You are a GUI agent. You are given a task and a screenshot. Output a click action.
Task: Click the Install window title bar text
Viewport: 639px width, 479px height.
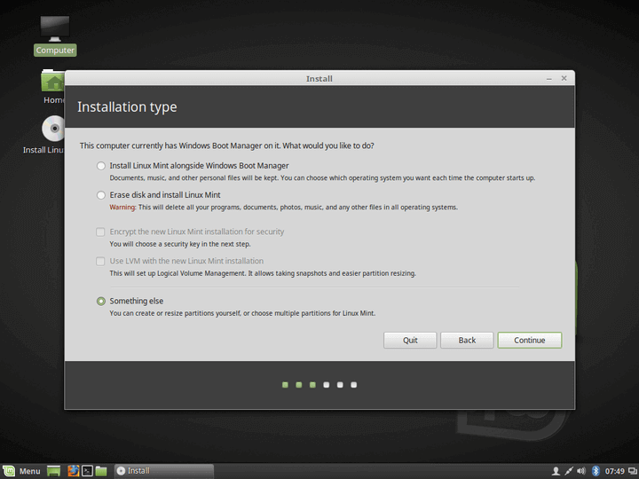pyautogui.click(x=319, y=79)
